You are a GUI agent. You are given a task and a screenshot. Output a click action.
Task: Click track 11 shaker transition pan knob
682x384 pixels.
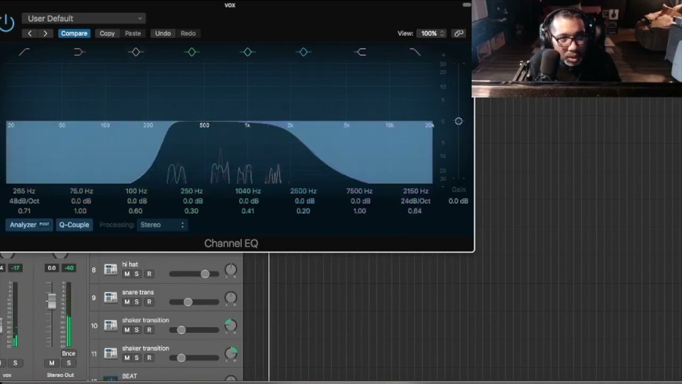coord(231,353)
